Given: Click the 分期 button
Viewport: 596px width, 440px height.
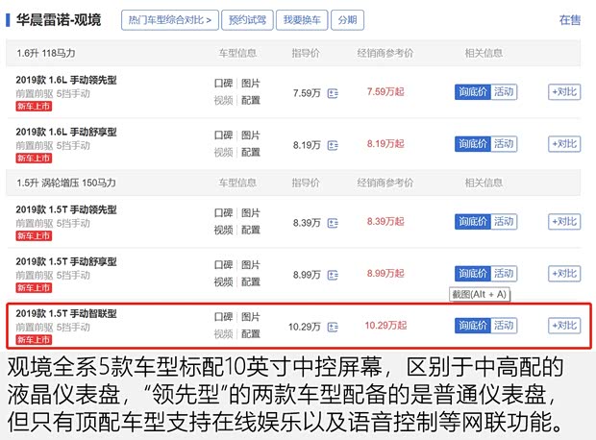Looking at the screenshot, I should [347, 20].
